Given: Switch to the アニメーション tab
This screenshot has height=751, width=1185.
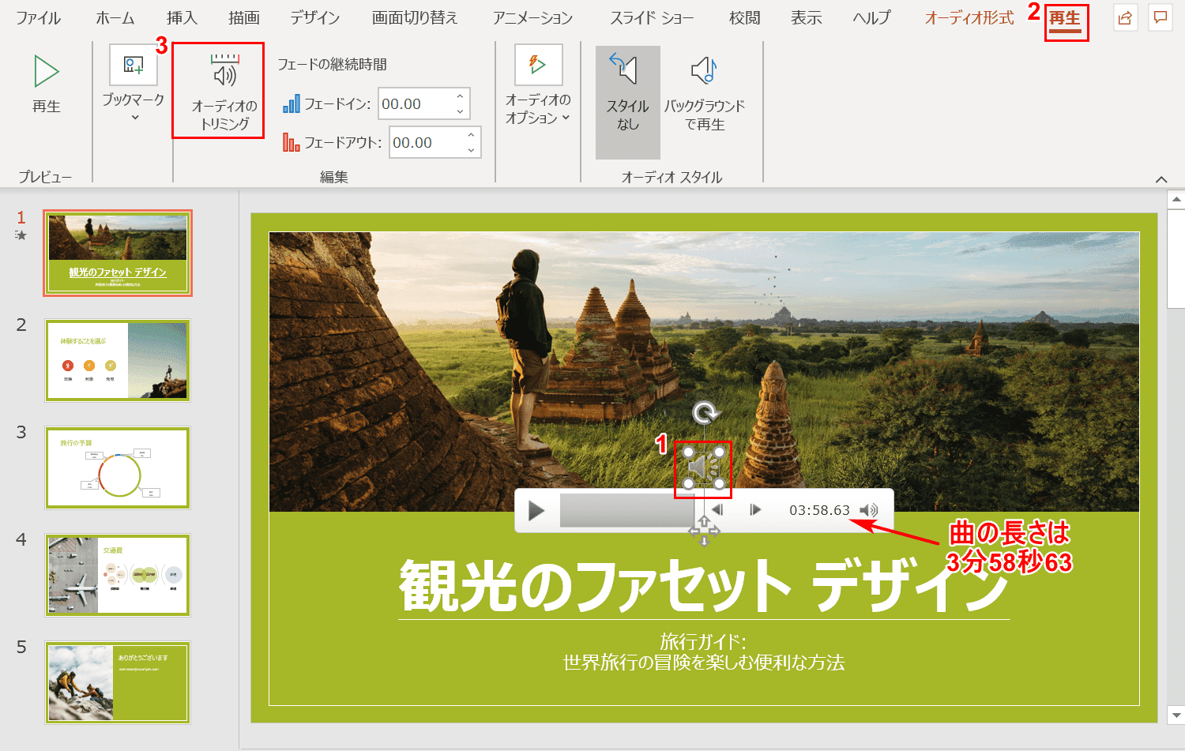Looking at the screenshot, I should coord(533,17).
